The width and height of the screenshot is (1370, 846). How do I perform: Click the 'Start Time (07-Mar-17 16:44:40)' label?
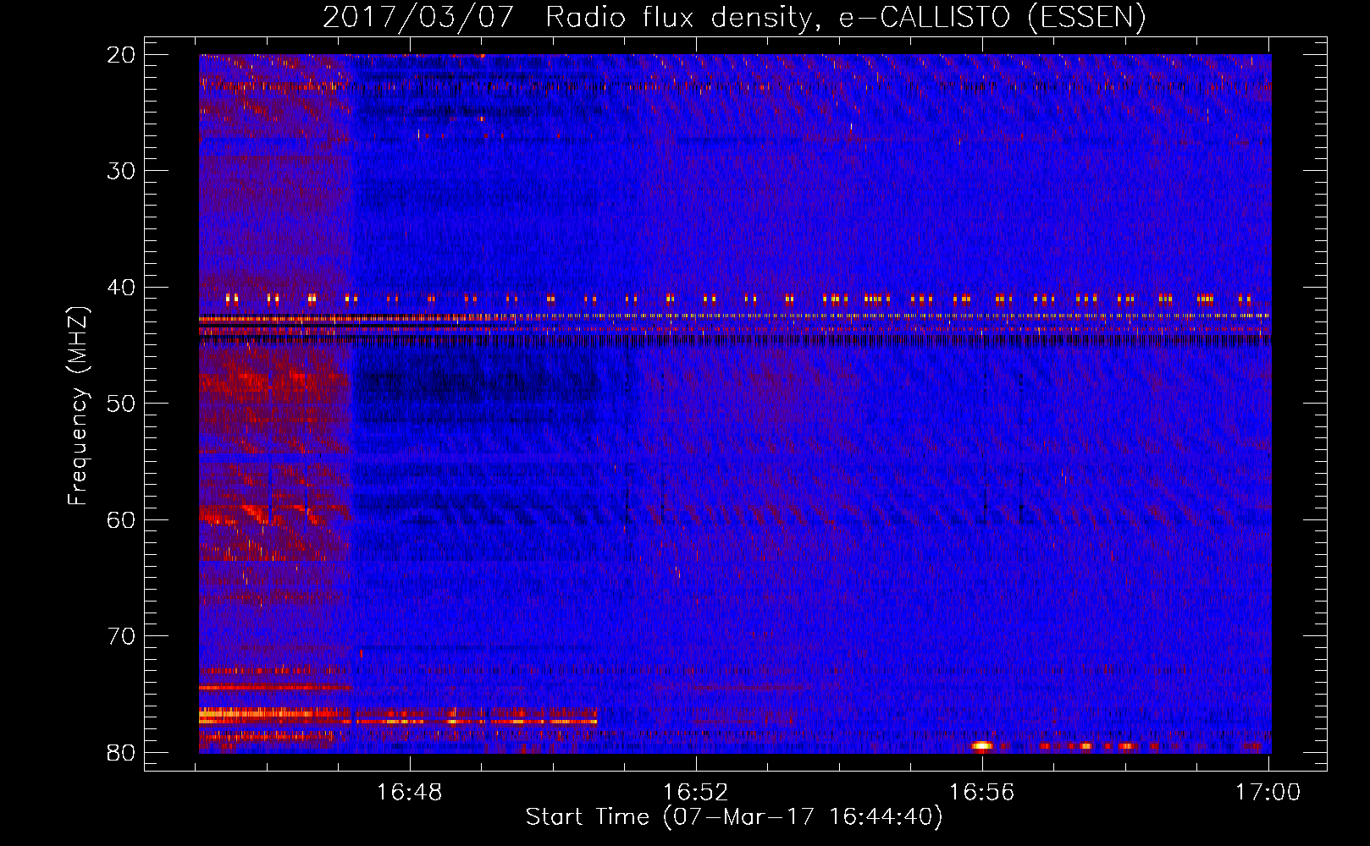734,817
